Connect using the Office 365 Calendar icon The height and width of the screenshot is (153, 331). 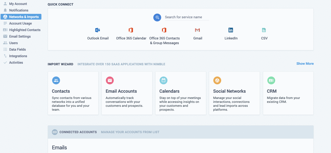pyautogui.click(x=131, y=30)
